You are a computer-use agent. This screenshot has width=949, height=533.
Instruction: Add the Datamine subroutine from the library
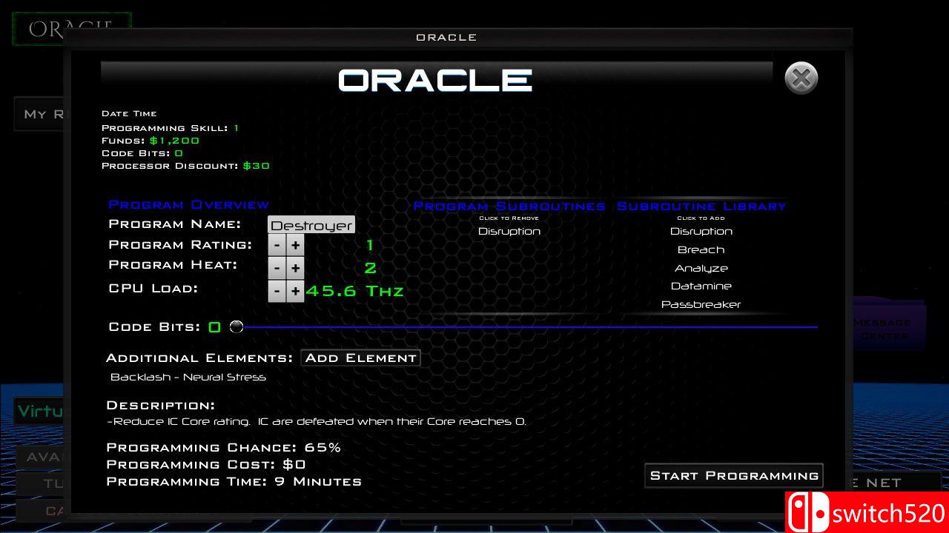point(701,286)
